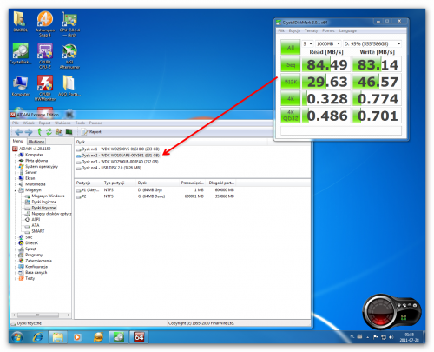
Task: Click the Windows Start orb
Action: click(x=17, y=337)
